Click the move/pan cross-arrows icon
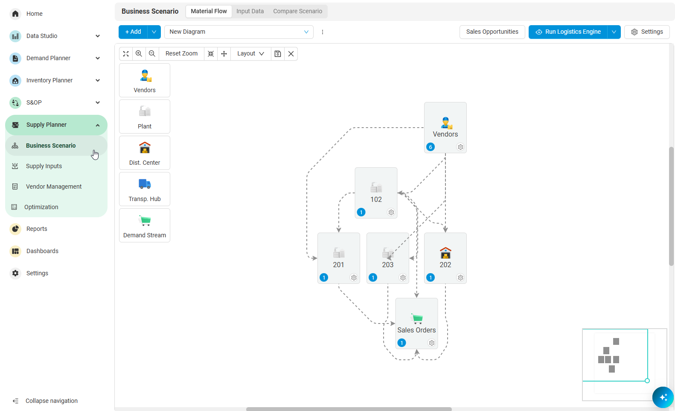This screenshot has height=411, width=675. (224, 54)
